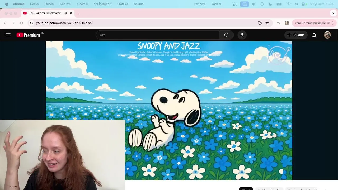
Task: Go forward with browser forward arrow
Action: point(13,23)
